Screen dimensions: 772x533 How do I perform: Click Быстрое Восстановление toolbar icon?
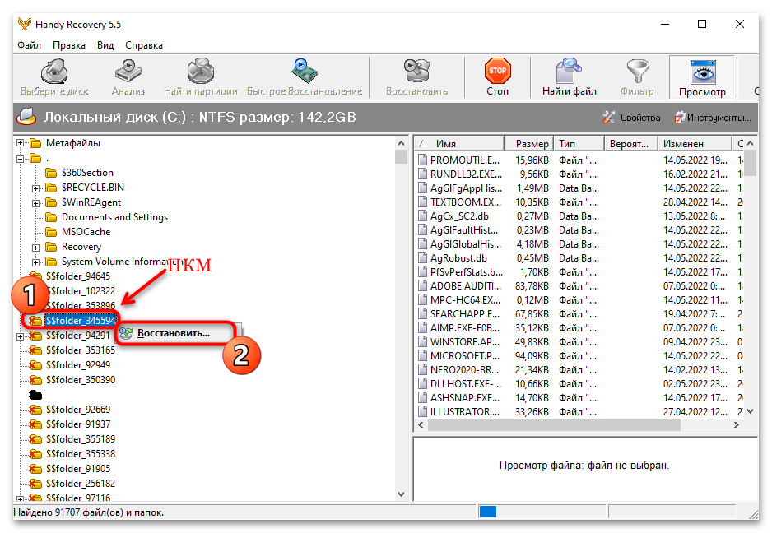(x=305, y=77)
